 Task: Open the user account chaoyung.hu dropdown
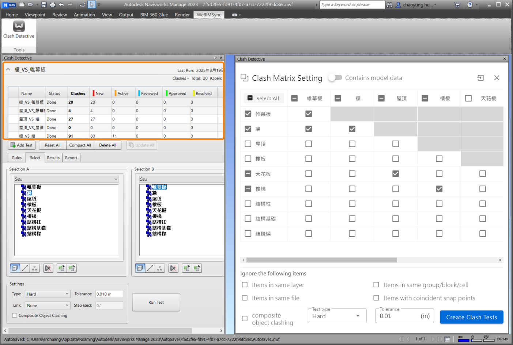click(416, 5)
